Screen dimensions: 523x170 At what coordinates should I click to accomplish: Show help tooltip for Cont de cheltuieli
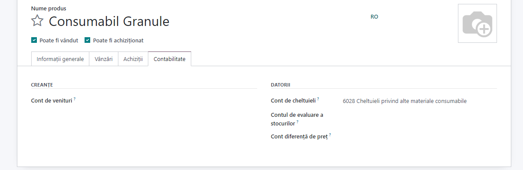coord(318,99)
